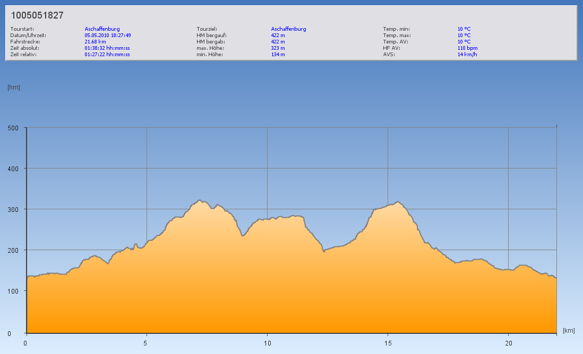Select the Tourstart value Aschaffenburg
The height and width of the screenshot is (354, 583).
click(102, 29)
